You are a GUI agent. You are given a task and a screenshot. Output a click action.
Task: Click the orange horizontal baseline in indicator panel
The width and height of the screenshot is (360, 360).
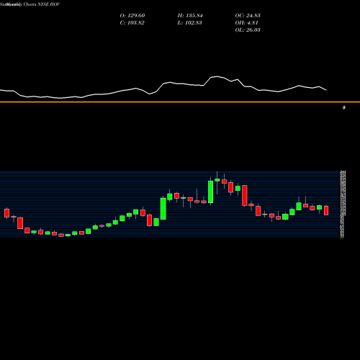tap(180, 102)
